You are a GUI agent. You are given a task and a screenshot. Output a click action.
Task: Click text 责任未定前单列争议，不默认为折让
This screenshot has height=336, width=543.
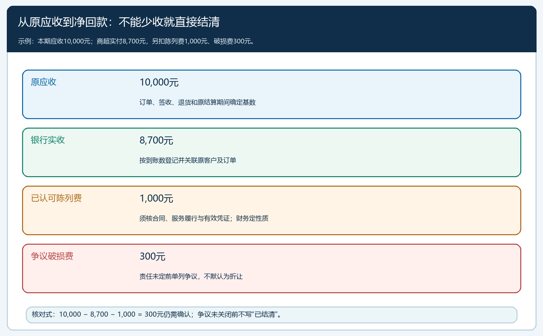point(191,276)
